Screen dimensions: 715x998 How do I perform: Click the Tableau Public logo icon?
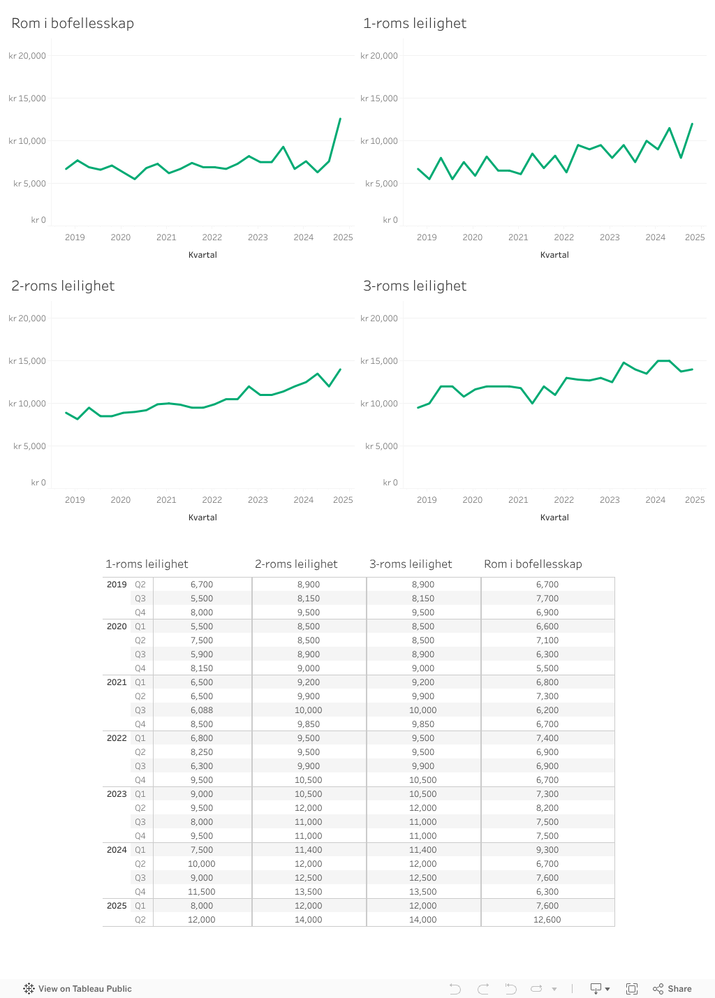point(29,989)
